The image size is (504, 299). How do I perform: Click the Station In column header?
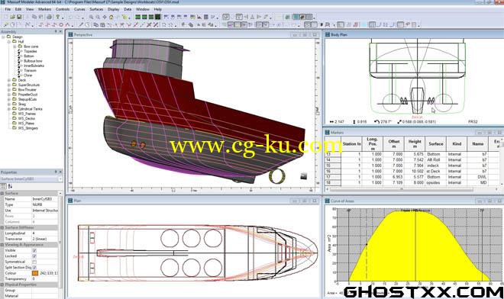[351, 144]
